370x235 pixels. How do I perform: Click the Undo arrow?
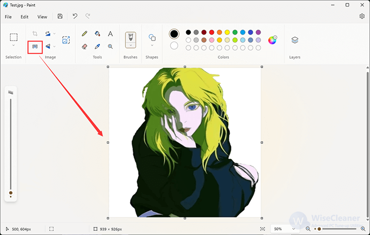pyautogui.click(x=75, y=16)
